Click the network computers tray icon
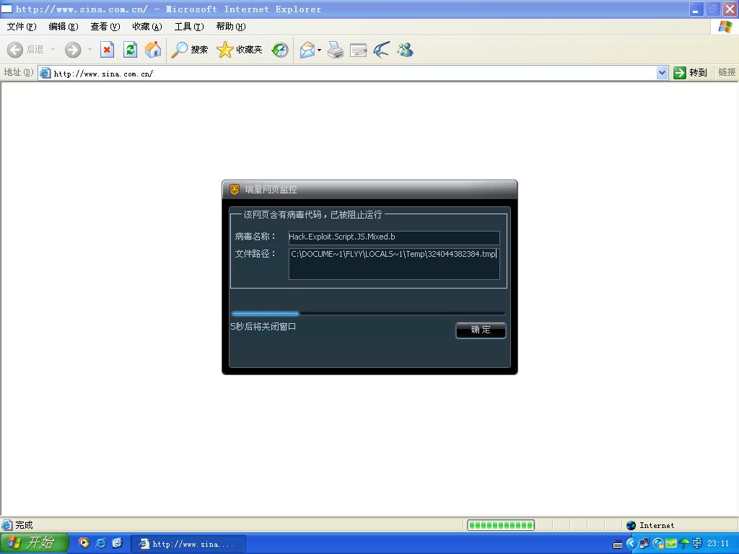The image size is (739, 554). [x=644, y=544]
